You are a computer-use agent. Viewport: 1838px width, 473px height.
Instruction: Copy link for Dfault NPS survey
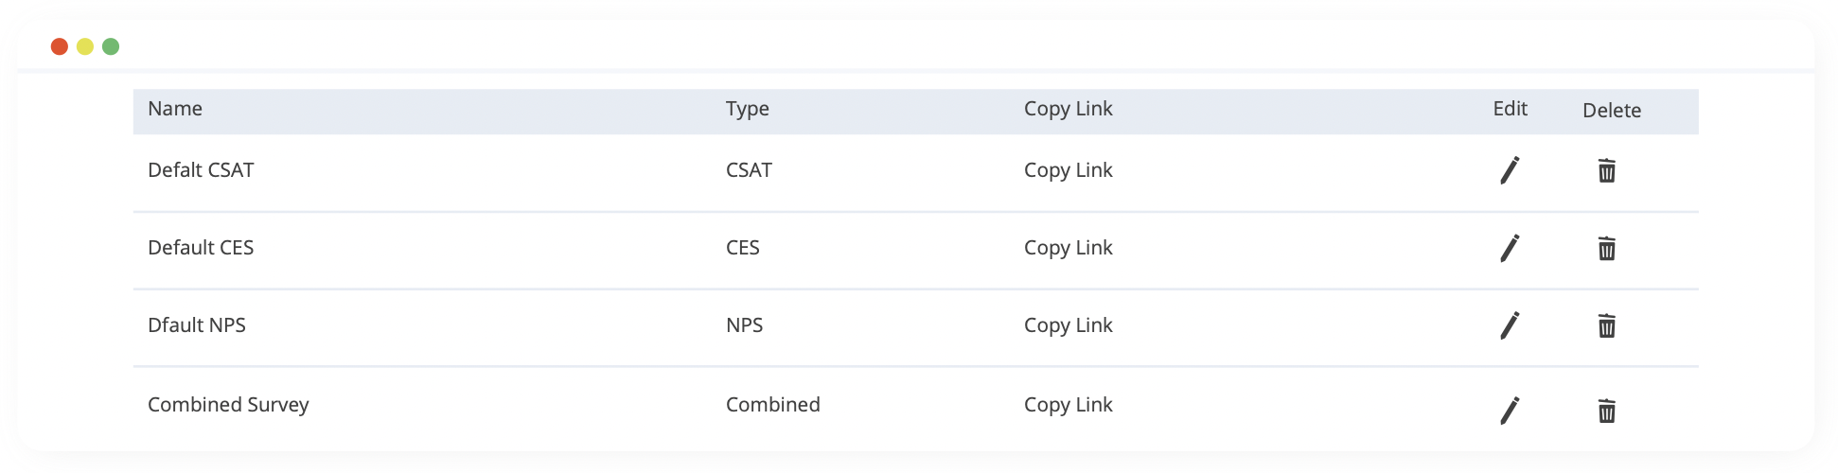[x=1068, y=326]
